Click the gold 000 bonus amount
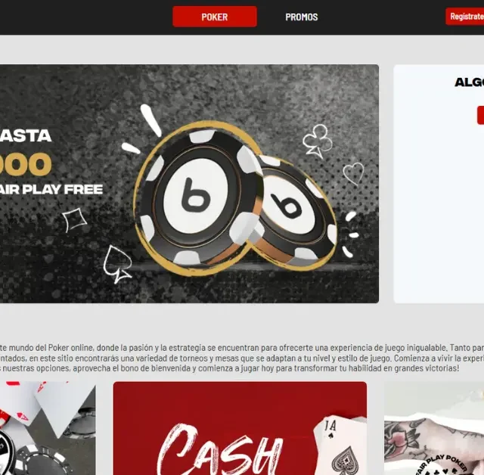This screenshot has width=484, height=475. click(x=26, y=163)
